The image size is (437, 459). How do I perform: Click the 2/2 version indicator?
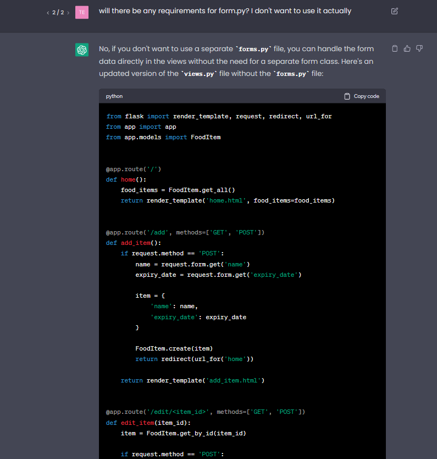pos(58,12)
